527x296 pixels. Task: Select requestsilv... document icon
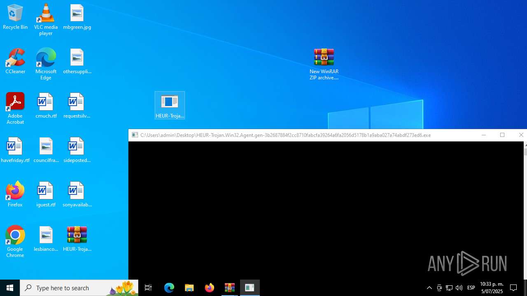(x=77, y=106)
